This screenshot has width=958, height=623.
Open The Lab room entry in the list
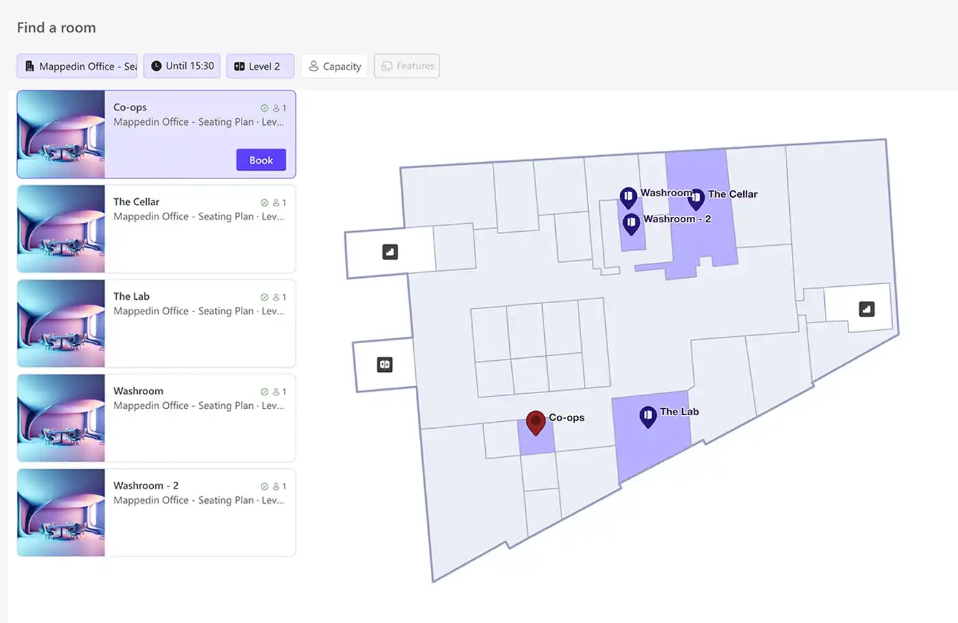tap(156, 323)
